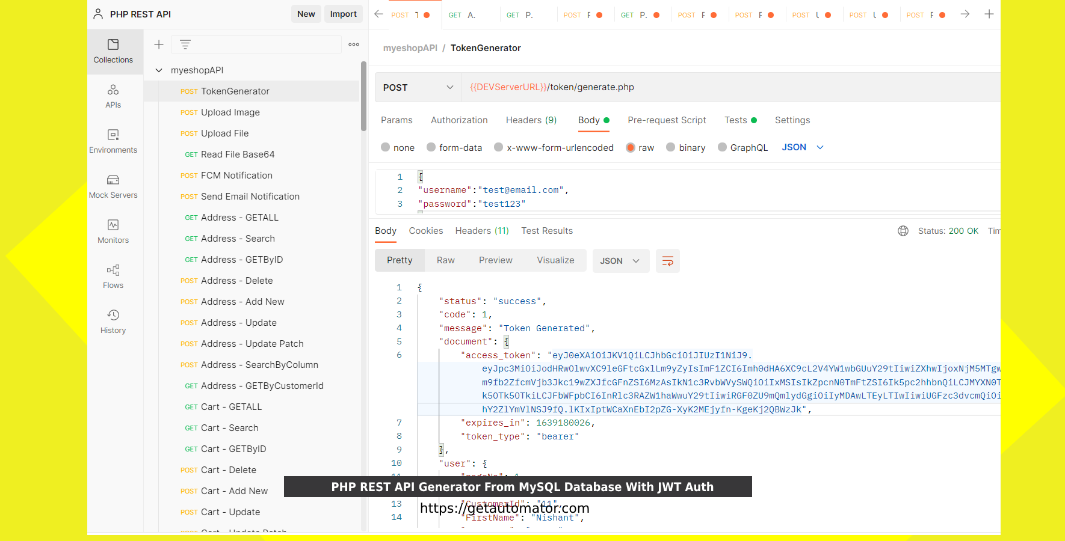1065x541 pixels.
Task: Click the Import button
Action: click(344, 13)
